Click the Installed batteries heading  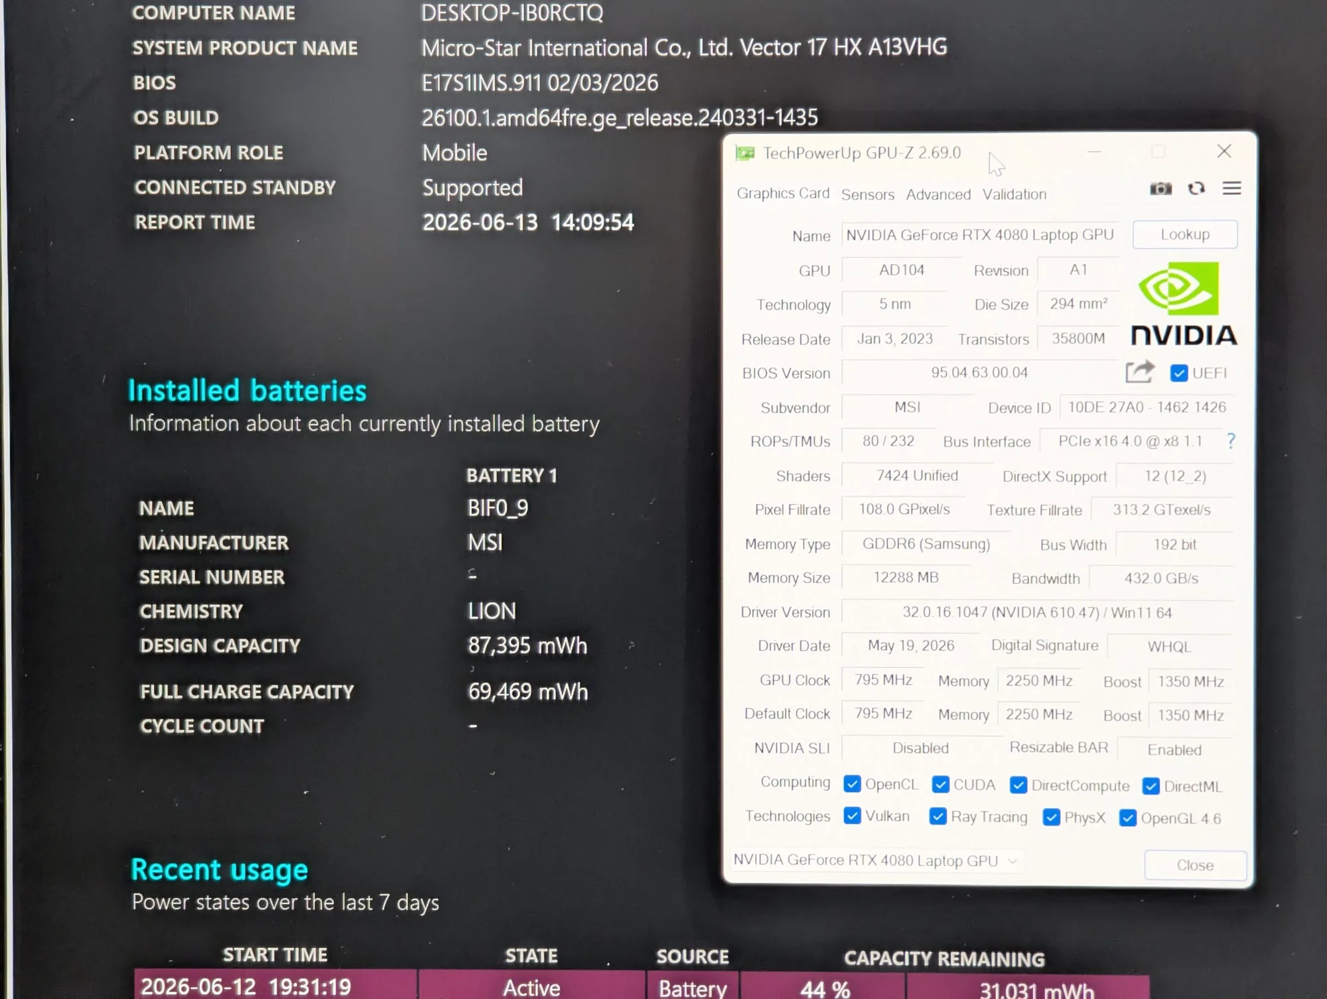pos(247,391)
